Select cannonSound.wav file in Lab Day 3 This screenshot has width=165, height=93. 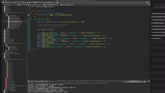[10, 83]
